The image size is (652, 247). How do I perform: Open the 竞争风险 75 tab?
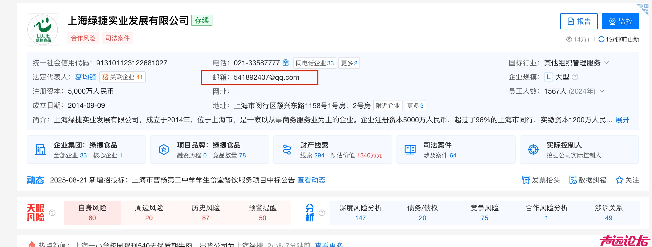(x=485, y=213)
